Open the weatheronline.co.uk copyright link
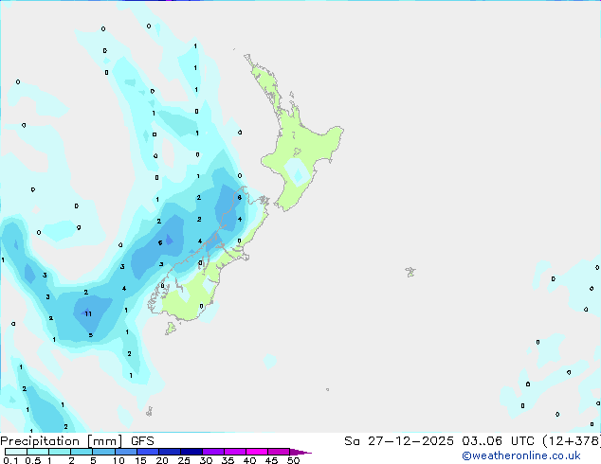 point(521,455)
